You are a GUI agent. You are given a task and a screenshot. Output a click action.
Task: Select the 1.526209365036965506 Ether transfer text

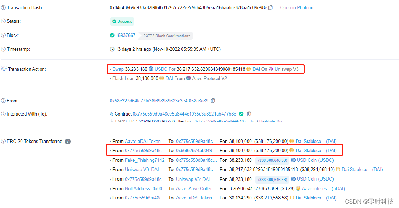[160, 121]
